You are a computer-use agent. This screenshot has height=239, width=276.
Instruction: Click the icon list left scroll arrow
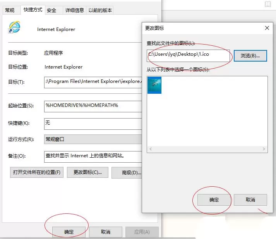[x=151, y=149]
